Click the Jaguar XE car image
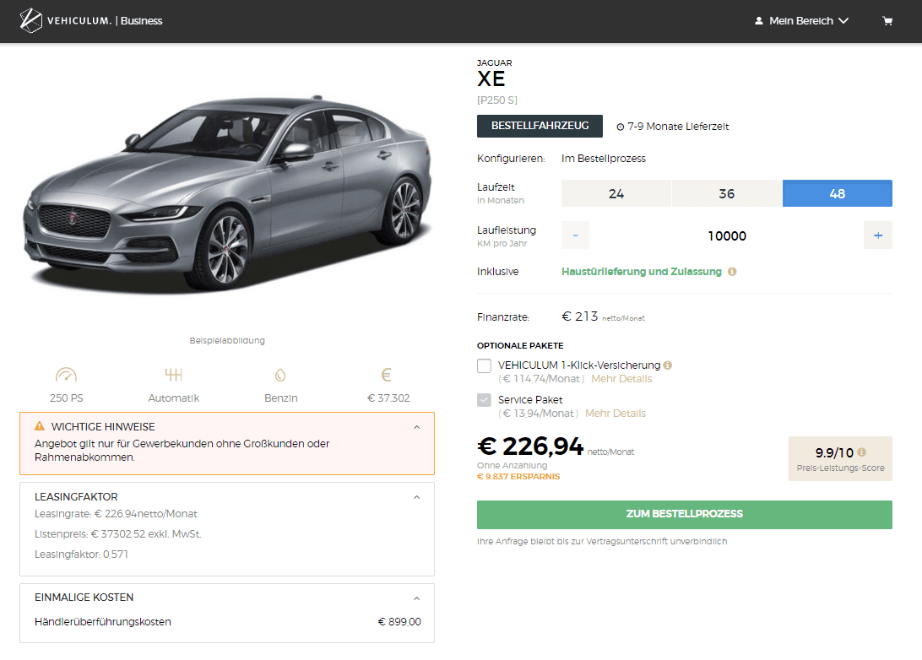 click(x=227, y=194)
